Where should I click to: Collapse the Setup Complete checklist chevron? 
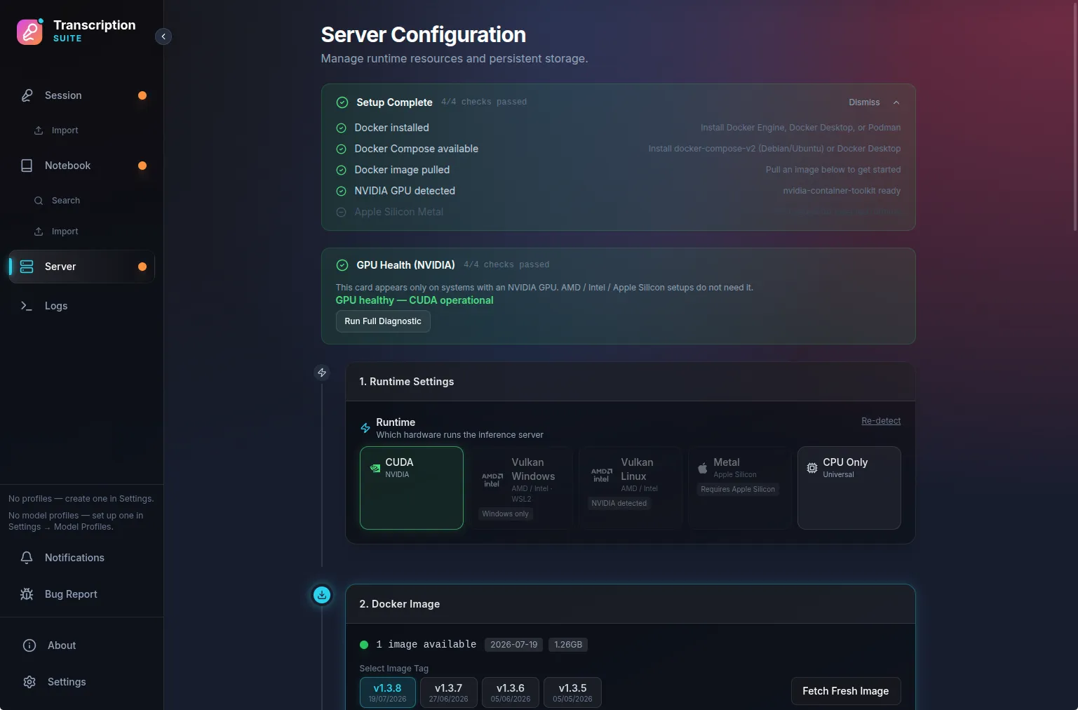tap(896, 102)
